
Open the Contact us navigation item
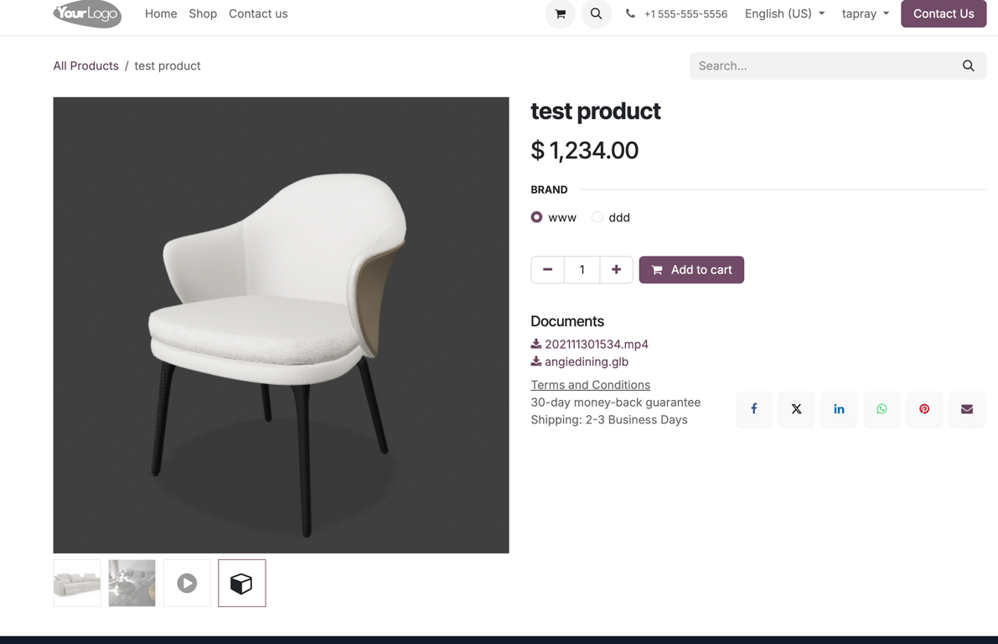[x=258, y=13]
